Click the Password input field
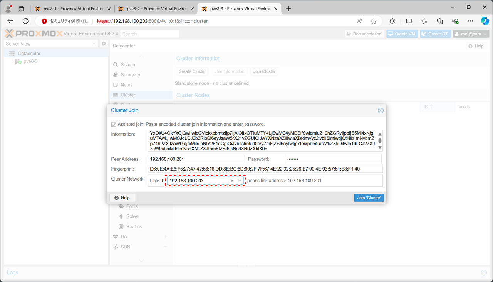 tap(333, 159)
